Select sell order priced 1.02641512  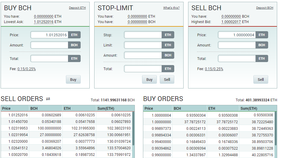click(67, 148)
